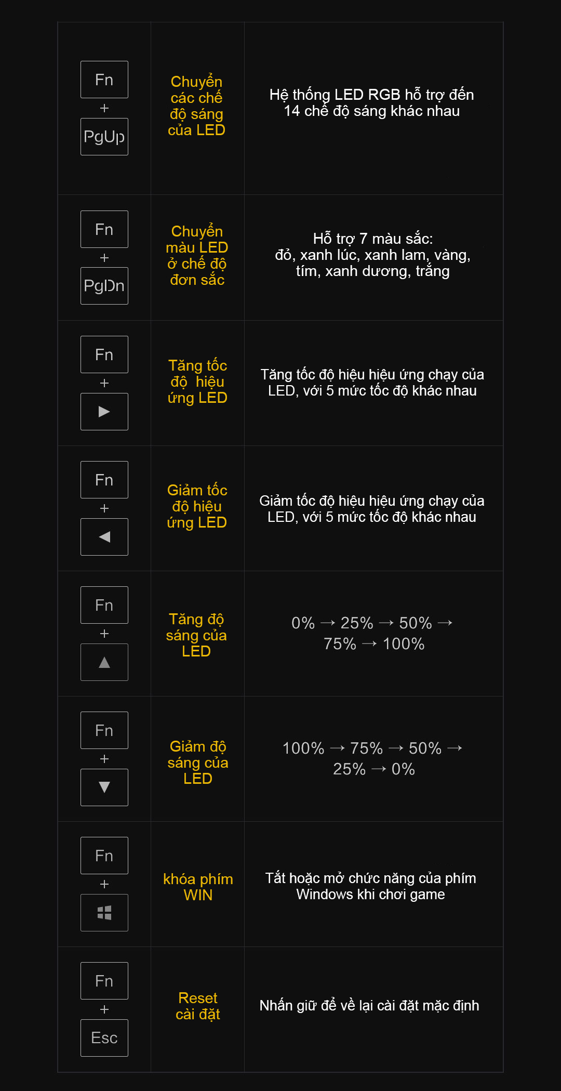This screenshot has width=561, height=1091.
Task: Click the up arrow key icon
Action: point(104,662)
